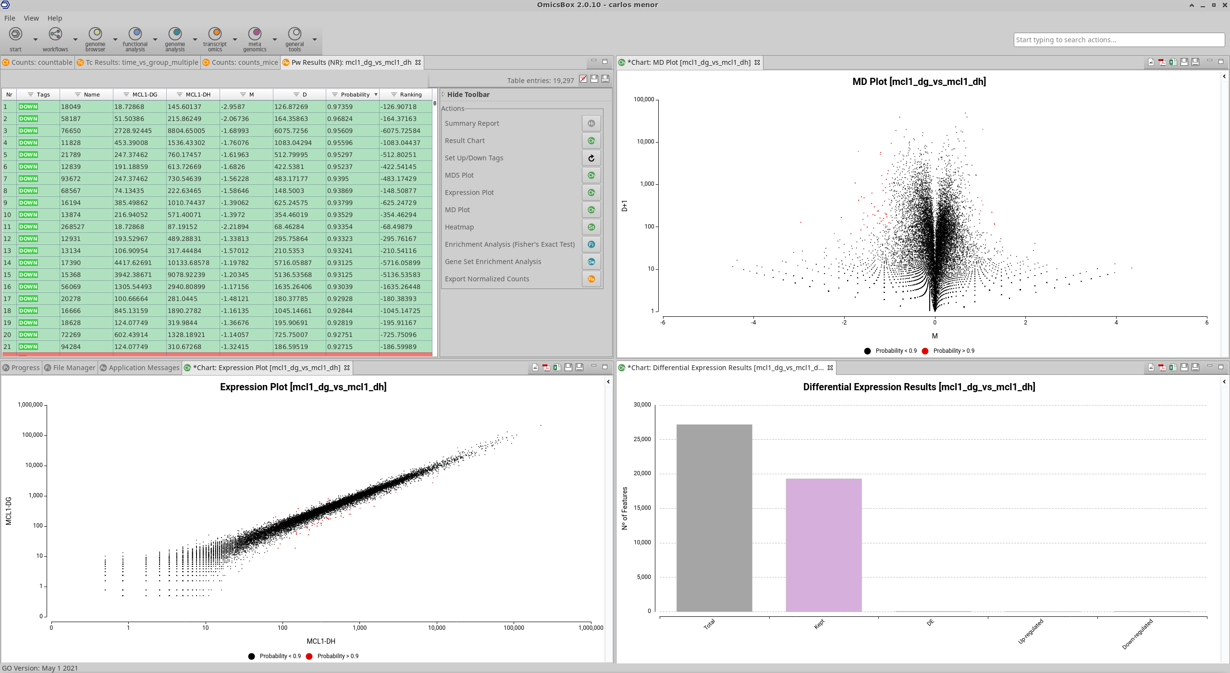Open the genome browser toolbar icon
The width and height of the screenshot is (1230, 673).
pyautogui.click(x=95, y=34)
